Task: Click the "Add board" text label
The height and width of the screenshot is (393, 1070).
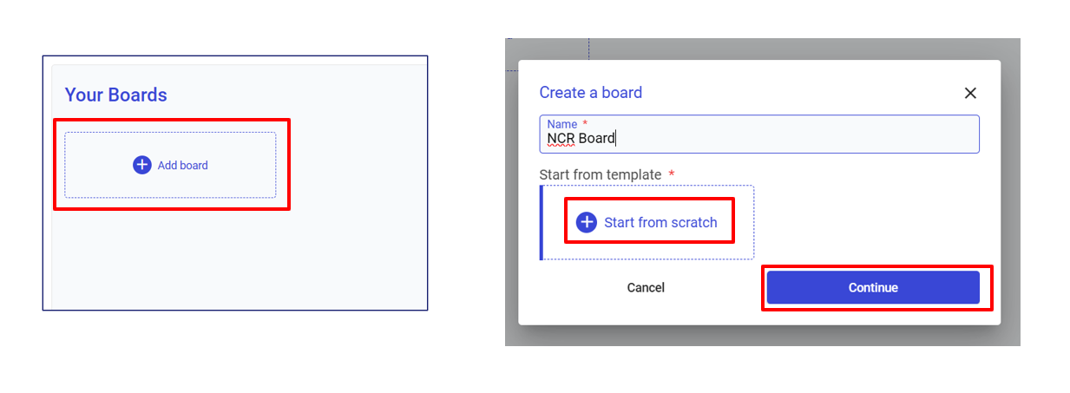Action: point(182,165)
